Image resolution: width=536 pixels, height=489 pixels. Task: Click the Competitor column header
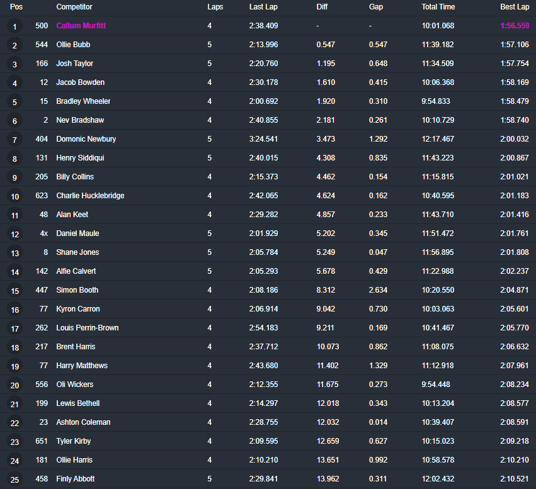tap(74, 7)
